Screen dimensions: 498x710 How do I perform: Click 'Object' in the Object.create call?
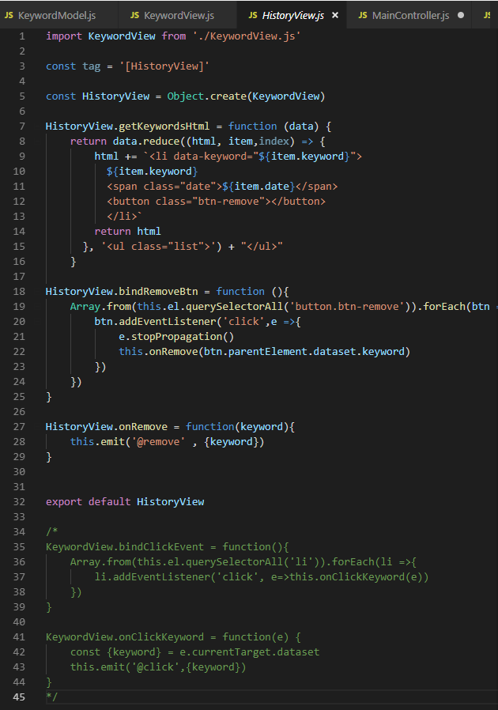coord(186,96)
